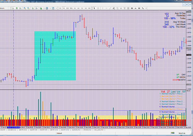Click the Default profile status field
193x136 pixels.
pos(68,133)
